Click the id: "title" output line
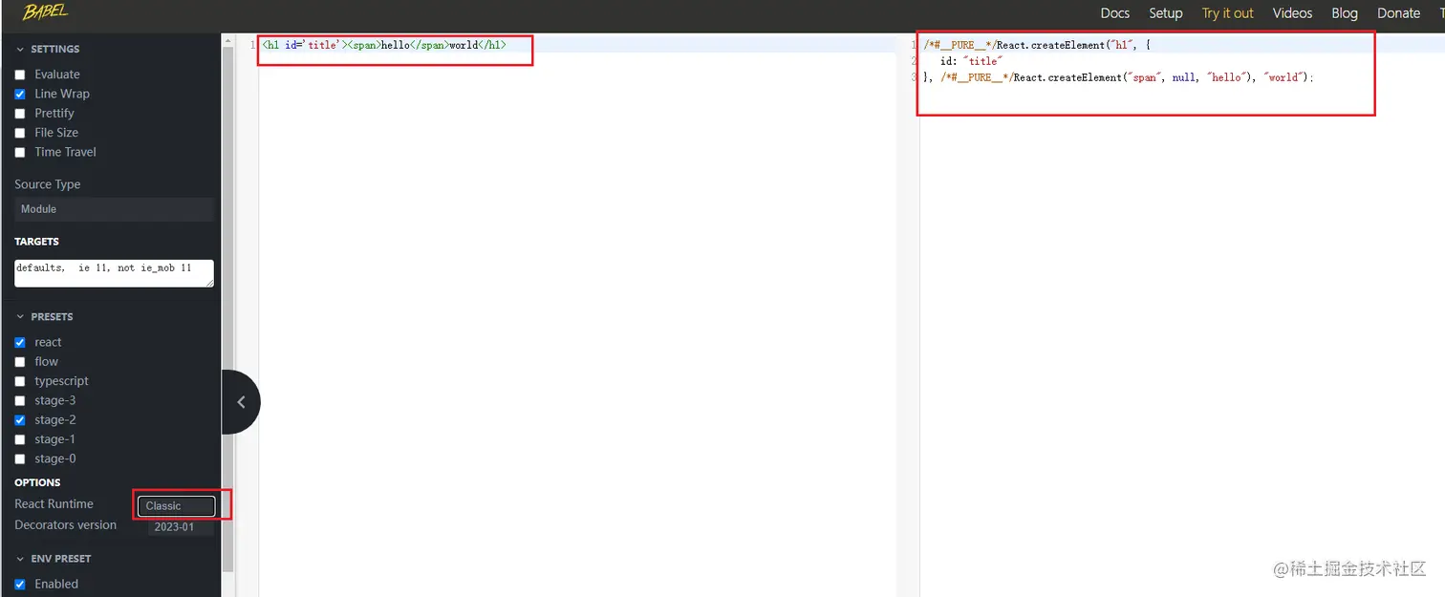The height and width of the screenshot is (597, 1445). point(971,61)
